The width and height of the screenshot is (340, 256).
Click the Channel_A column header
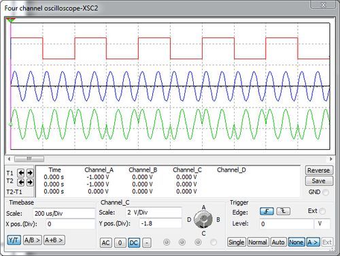point(99,170)
